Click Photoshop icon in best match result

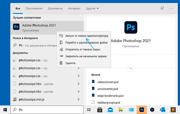16,27
